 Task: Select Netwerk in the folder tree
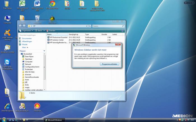[x=27, y=64]
